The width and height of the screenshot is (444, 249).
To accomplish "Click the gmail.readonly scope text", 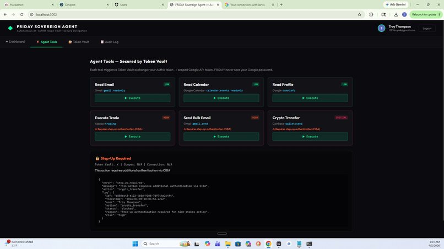I will coord(115,91).
